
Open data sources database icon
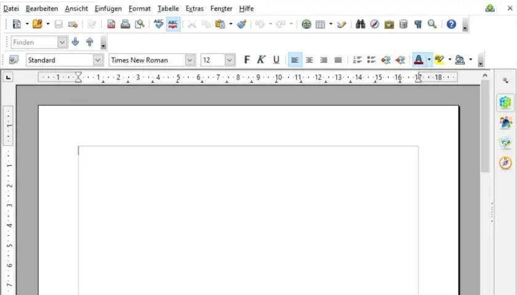(x=403, y=24)
